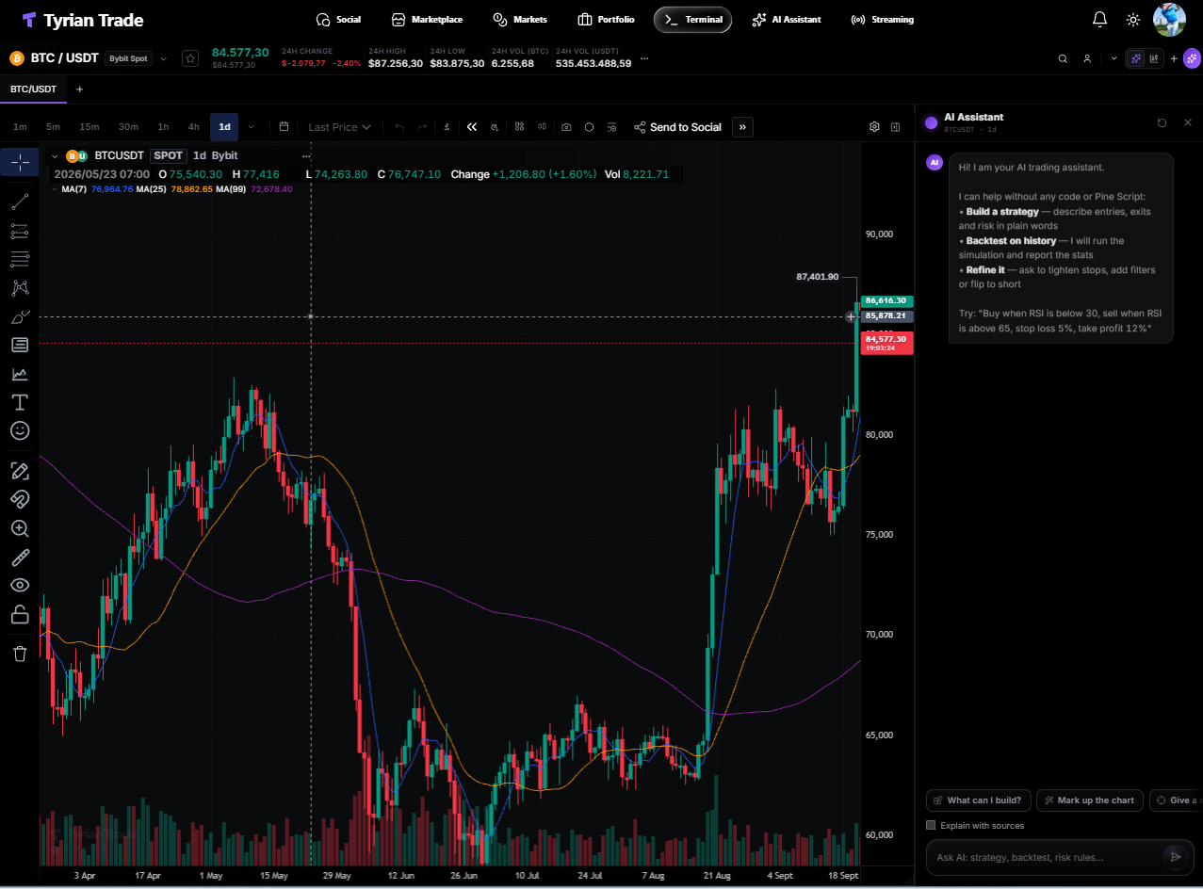Select the 1h timeframe
Viewport: 1203px width, 889px height.
click(x=163, y=127)
